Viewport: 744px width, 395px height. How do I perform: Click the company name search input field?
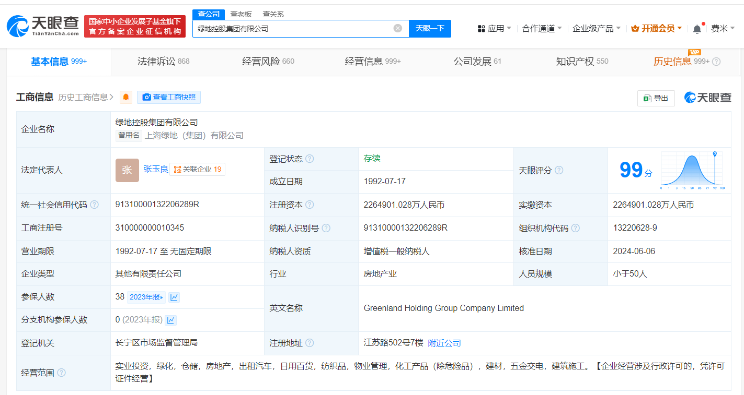(293, 28)
